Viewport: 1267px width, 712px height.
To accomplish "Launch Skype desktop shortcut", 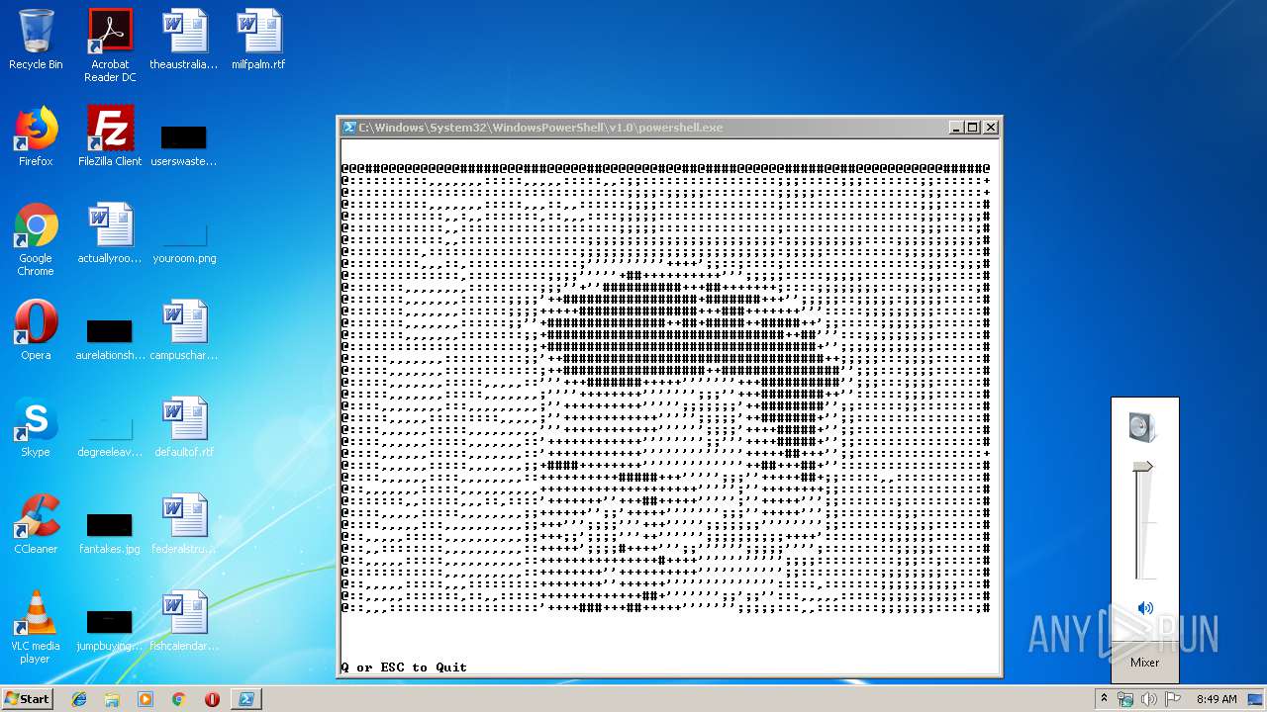I will pos(36,427).
